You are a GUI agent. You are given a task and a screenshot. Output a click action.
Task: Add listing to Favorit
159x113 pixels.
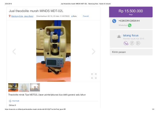(86, 16)
